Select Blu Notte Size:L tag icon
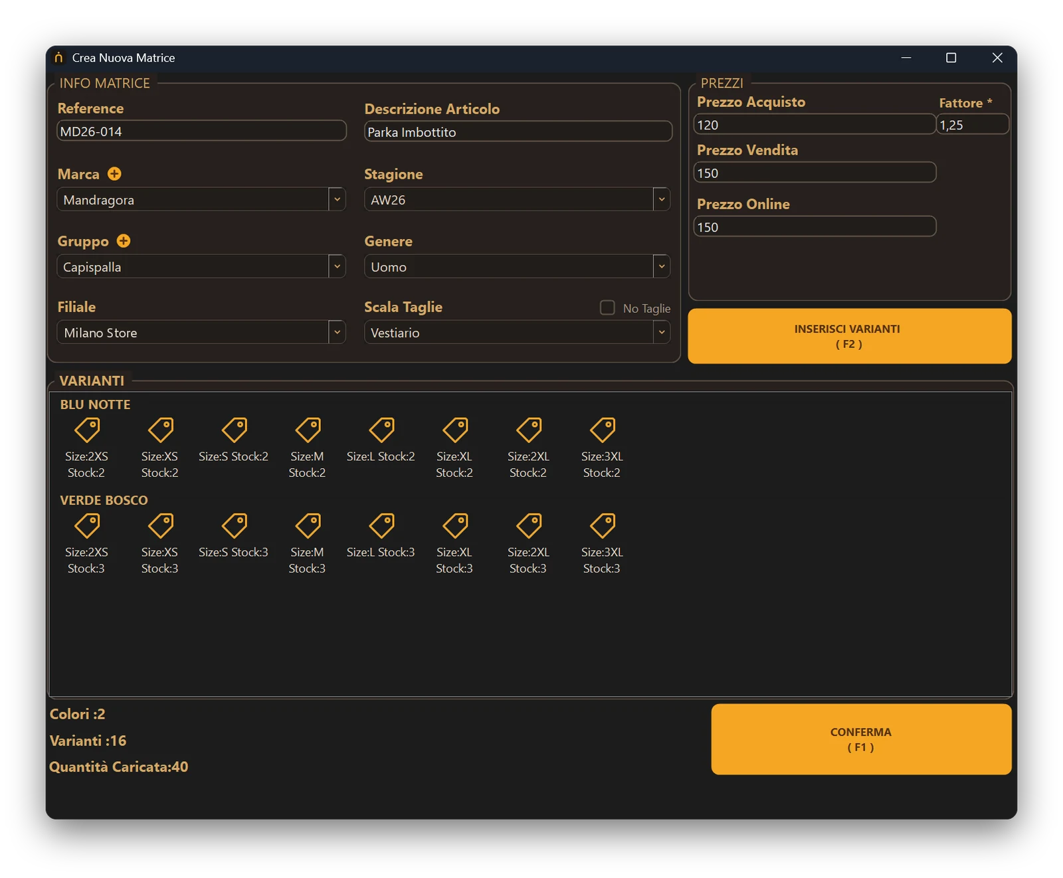Screen dimensions: 1063x878 pyautogui.click(x=382, y=430)
